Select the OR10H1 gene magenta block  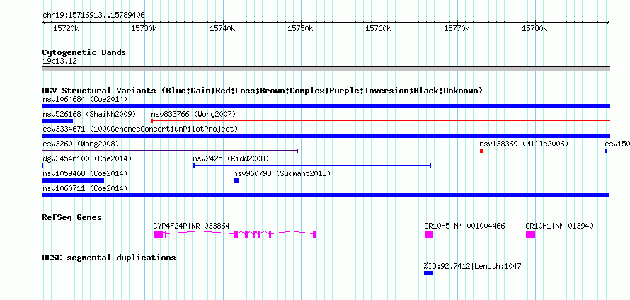point(530,234)
